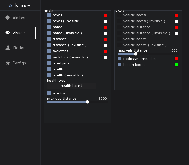Click the max veh distance slider handle

(136, 54)
